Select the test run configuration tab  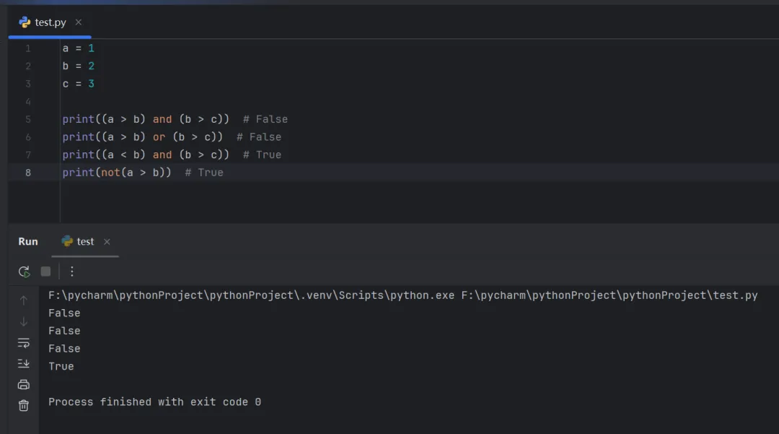click(x=85, y=242)
